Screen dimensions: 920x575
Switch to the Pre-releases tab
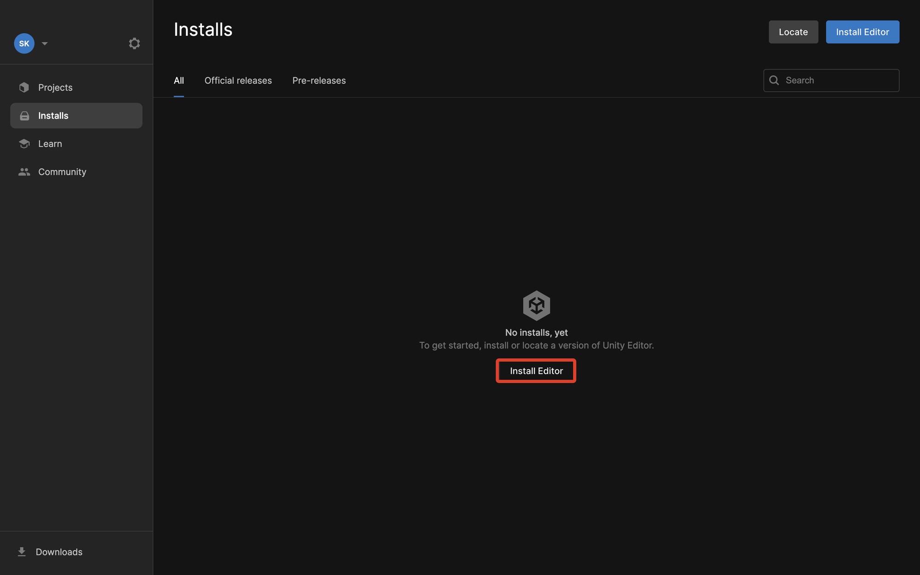pyautogui.click(x=319, y=80)
